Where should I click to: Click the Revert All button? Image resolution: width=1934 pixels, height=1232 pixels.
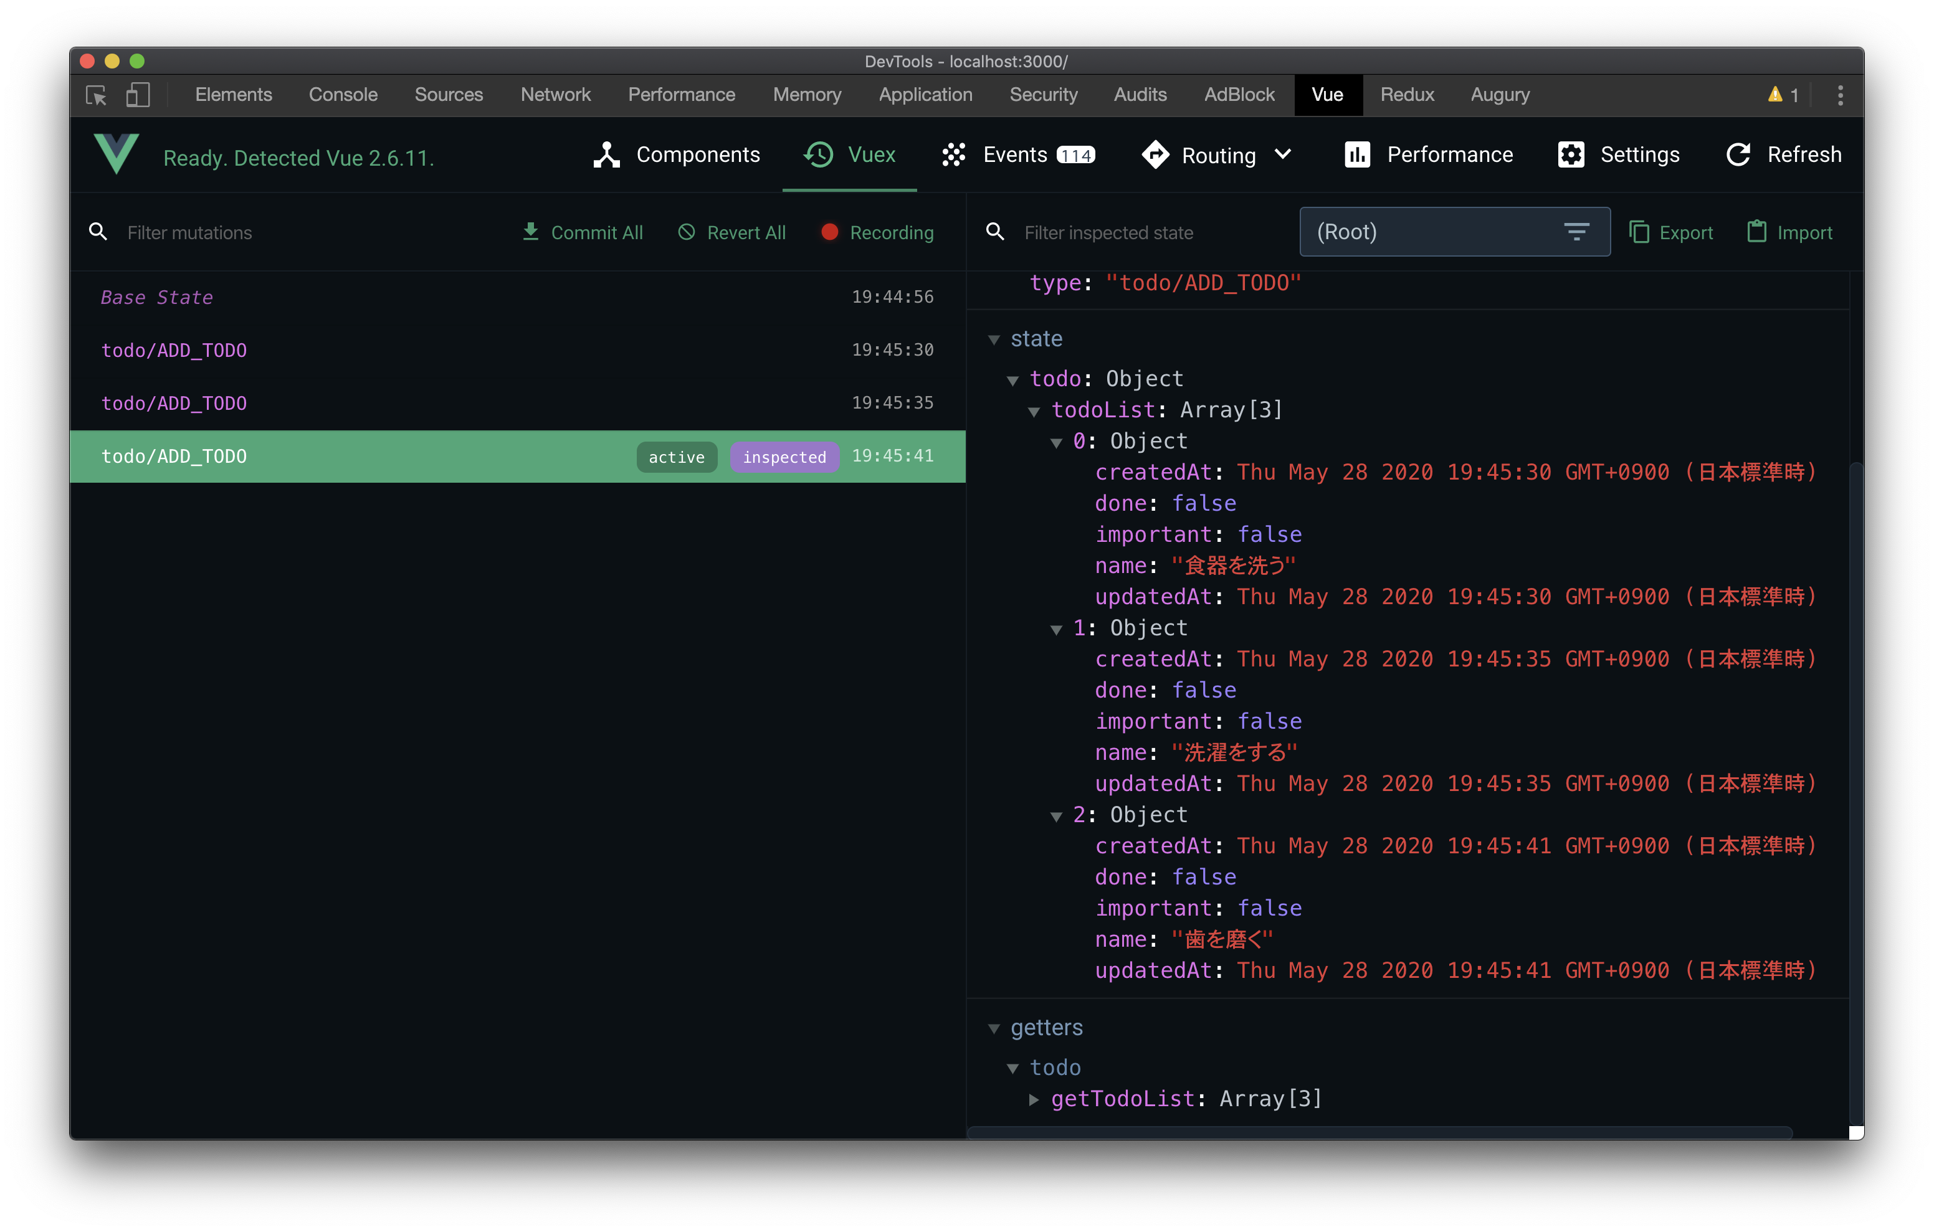(x=731, y=232)
